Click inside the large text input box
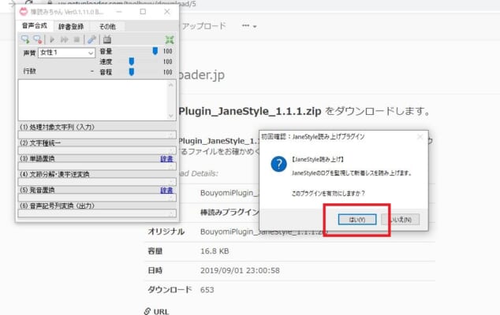Viewport: 500px width, 315px height. pos(92,100)
